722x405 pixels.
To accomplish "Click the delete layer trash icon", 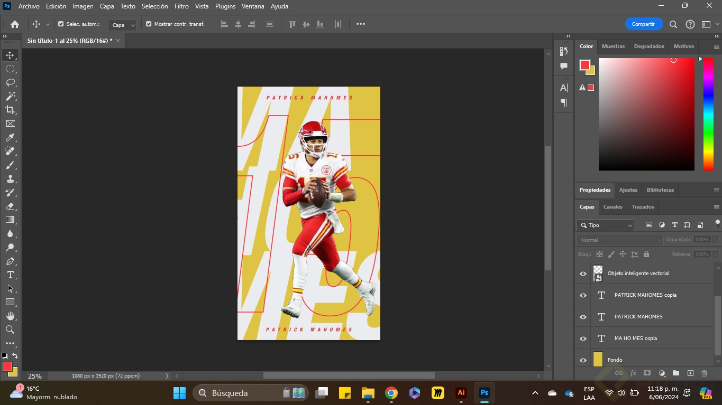I will (704, 373).
